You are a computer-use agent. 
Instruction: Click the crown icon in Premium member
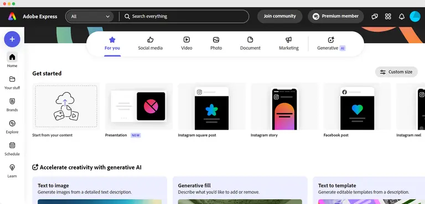(315, 16)
